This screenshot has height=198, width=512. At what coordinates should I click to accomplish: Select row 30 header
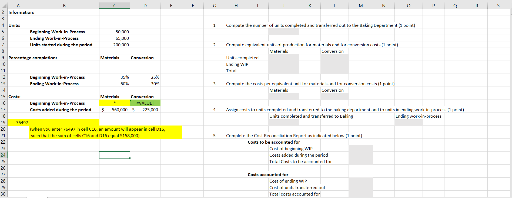[4, 194]
